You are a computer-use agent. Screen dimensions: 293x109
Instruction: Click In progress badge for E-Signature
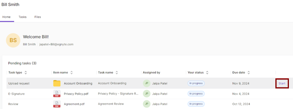196,94
